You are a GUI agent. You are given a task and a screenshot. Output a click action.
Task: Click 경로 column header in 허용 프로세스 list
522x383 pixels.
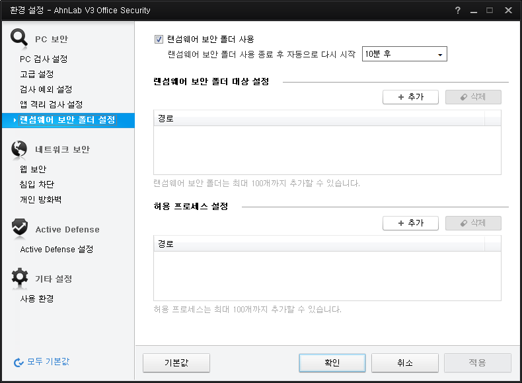(319, 244)
